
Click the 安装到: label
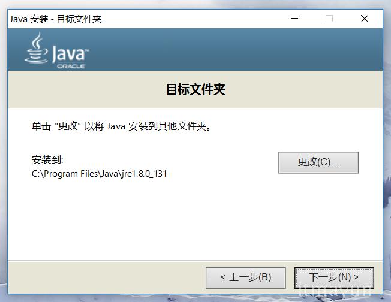pos(47,160)
